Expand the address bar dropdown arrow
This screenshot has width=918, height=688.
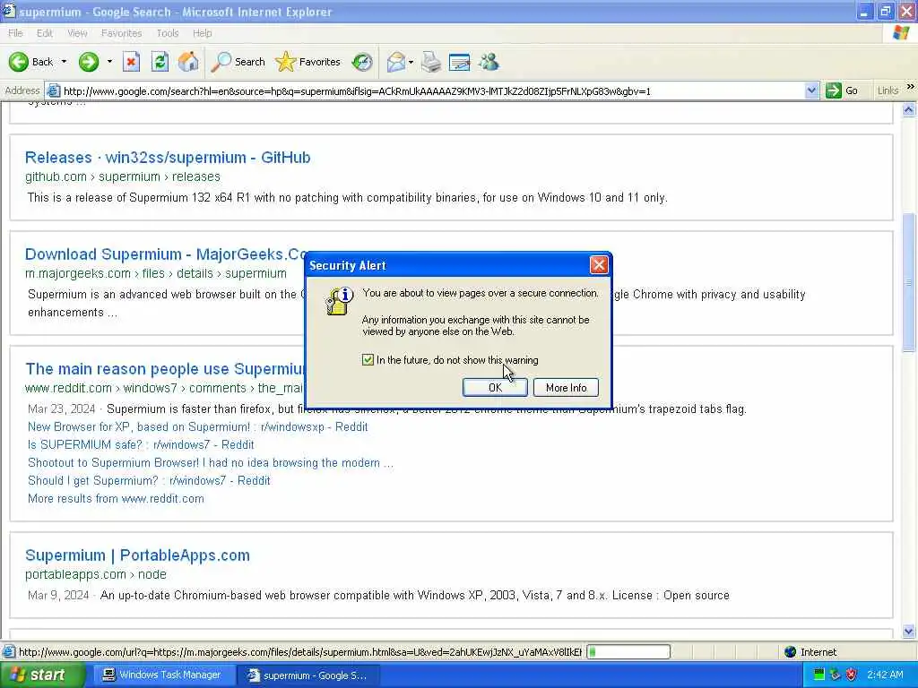(x=811, y=90)
